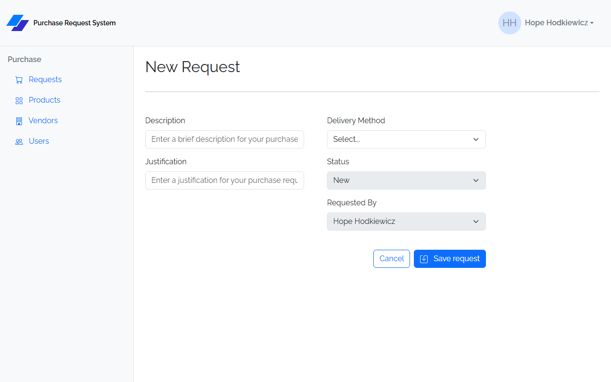Open the Users section
The height and width of the screenshot is (382, 611).
tap(39, 141)
